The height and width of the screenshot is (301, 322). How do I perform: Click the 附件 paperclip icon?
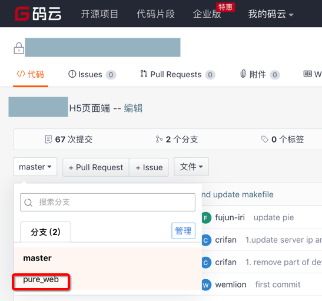tap(243, 74)
